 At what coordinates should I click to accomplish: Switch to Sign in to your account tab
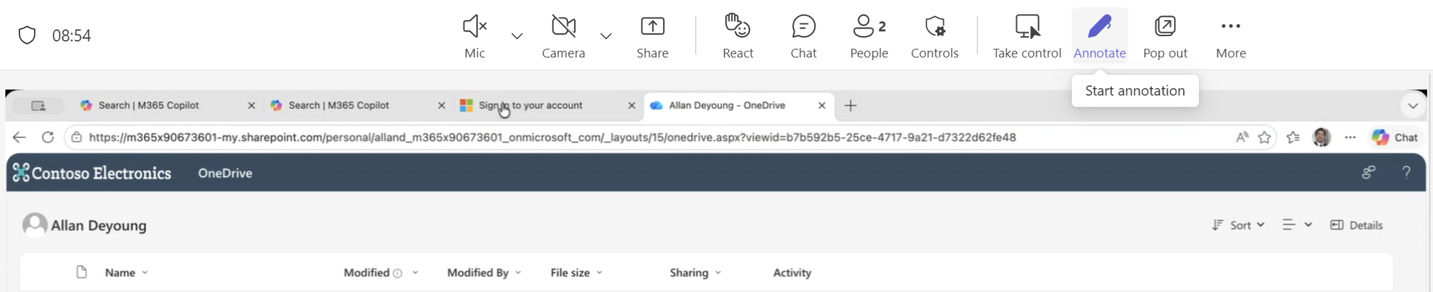pos(531,106)
